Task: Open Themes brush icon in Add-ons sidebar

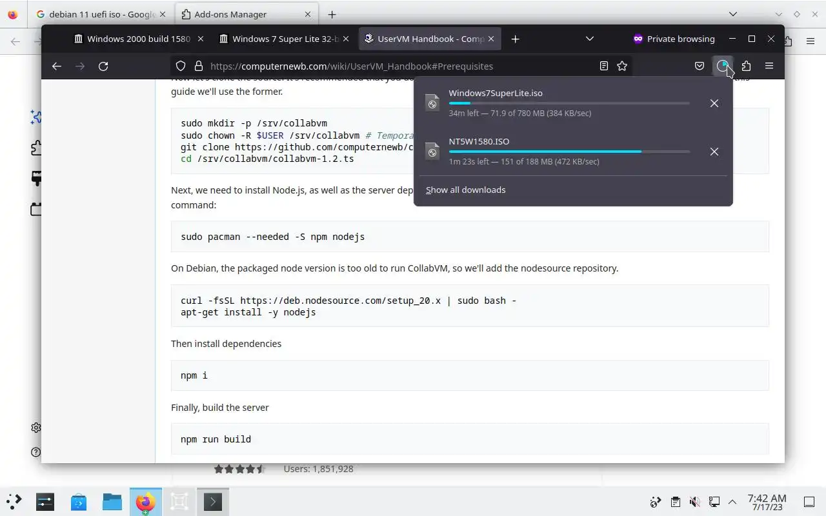Action: [36, 179]
